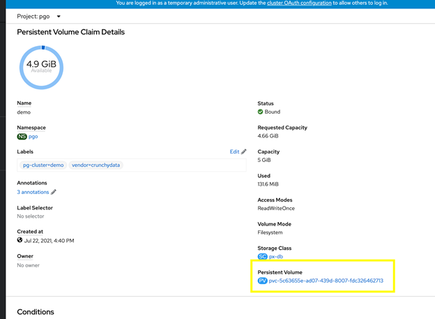Click the NS namespace badge icon
The height and width of the screenshot is (319, 435).
pos(22,137)
